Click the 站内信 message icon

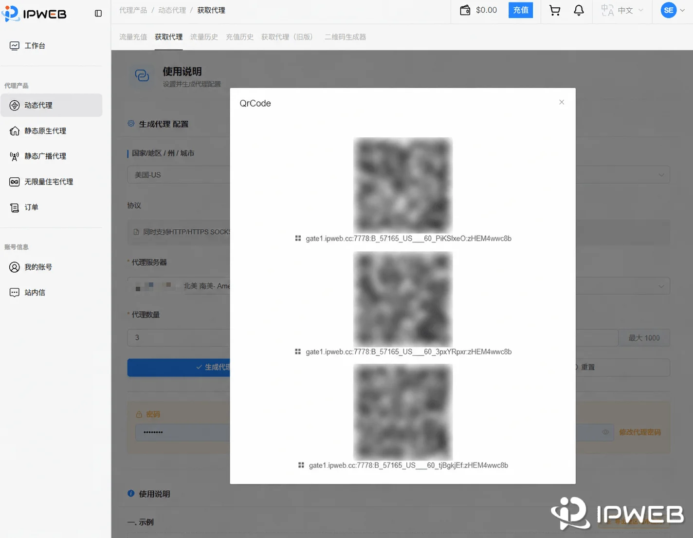tap(15, 293)
